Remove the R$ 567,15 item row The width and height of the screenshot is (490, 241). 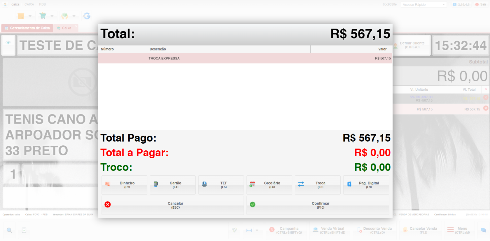(x=486, y=108)
